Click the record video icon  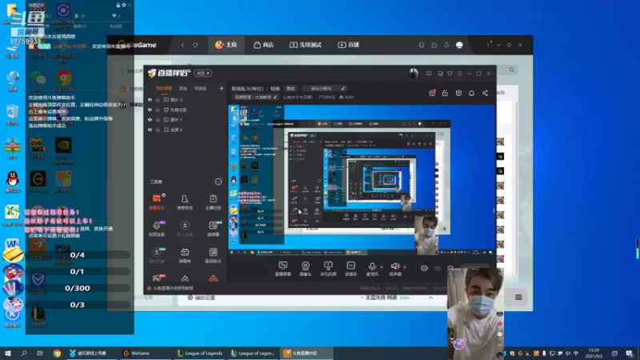tap(424, 268)
